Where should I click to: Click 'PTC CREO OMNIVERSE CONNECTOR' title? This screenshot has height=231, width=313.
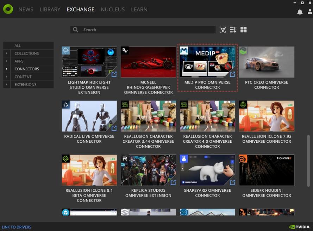267,85
